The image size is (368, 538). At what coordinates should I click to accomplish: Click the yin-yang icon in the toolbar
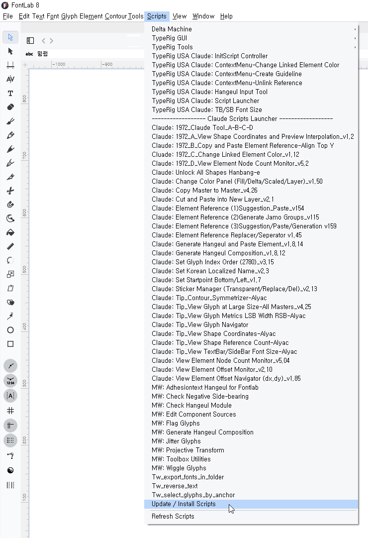[10, 470]
